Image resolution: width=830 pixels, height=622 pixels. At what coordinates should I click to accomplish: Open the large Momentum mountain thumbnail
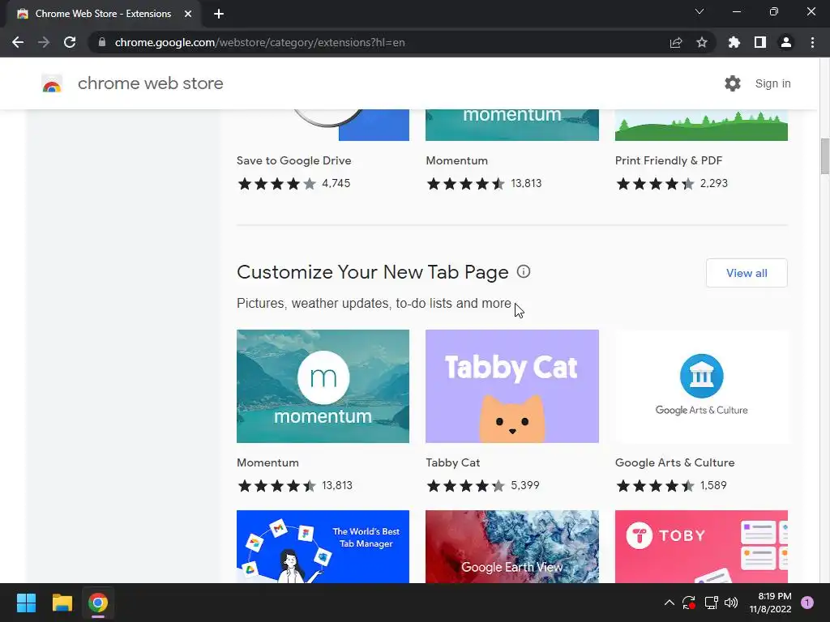tap(323, 386)
